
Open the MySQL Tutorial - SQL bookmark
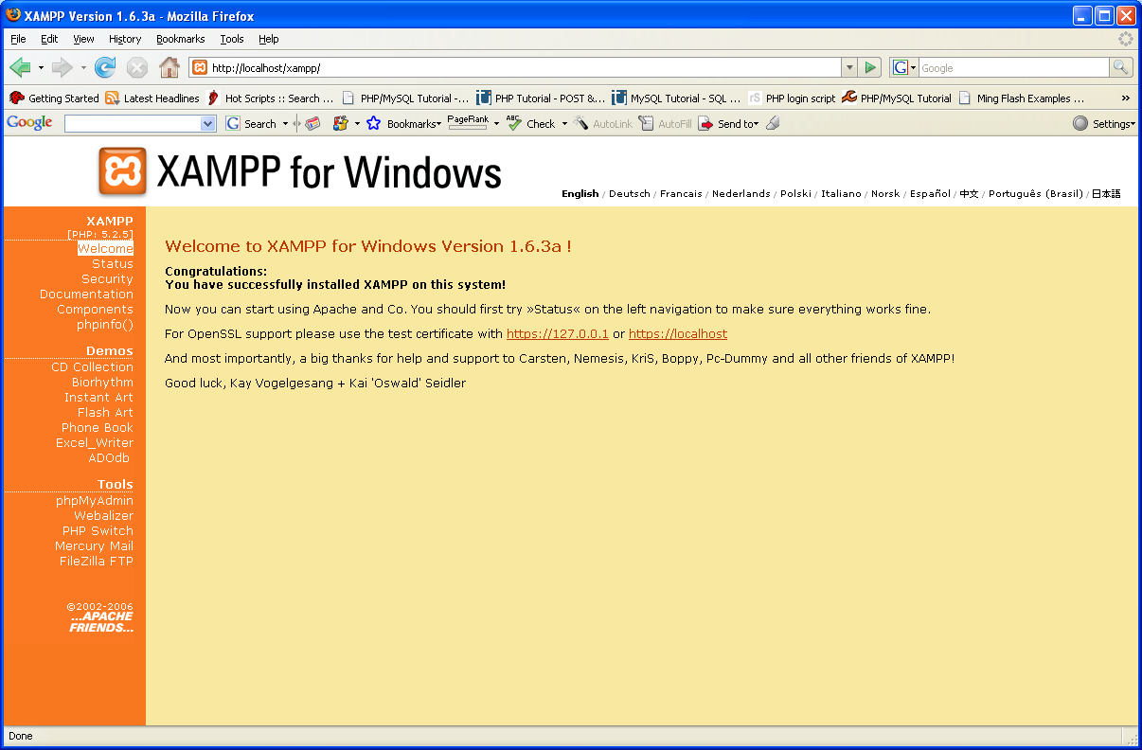click(x=676, y=98)
